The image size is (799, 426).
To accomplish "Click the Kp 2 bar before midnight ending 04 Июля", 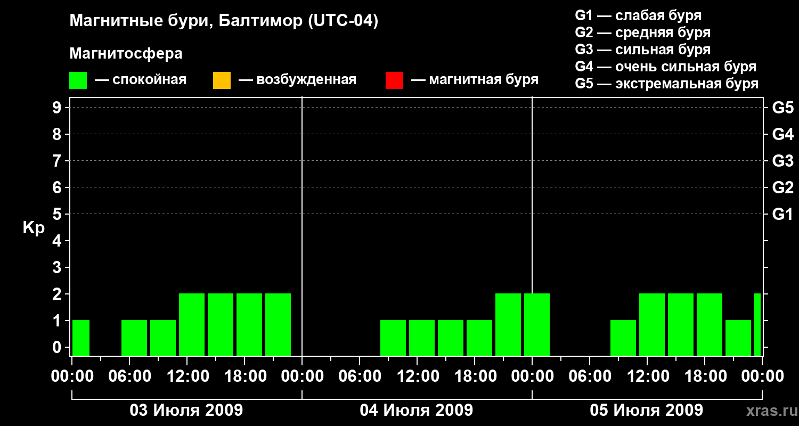I will [x=508, y=324].
